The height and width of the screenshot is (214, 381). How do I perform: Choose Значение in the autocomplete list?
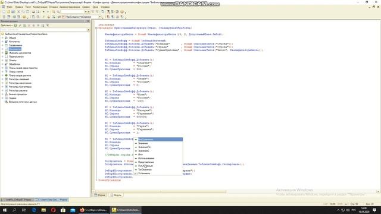(158, 143)
